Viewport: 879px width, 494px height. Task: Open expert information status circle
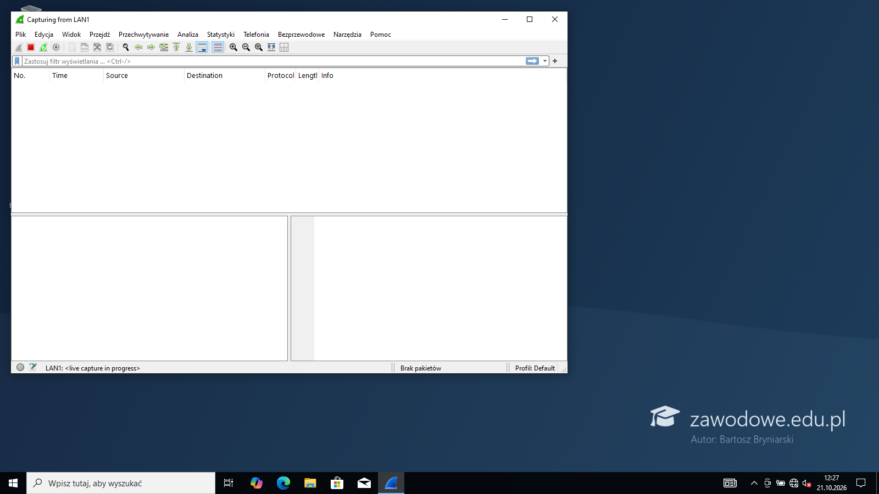(20, 367)
